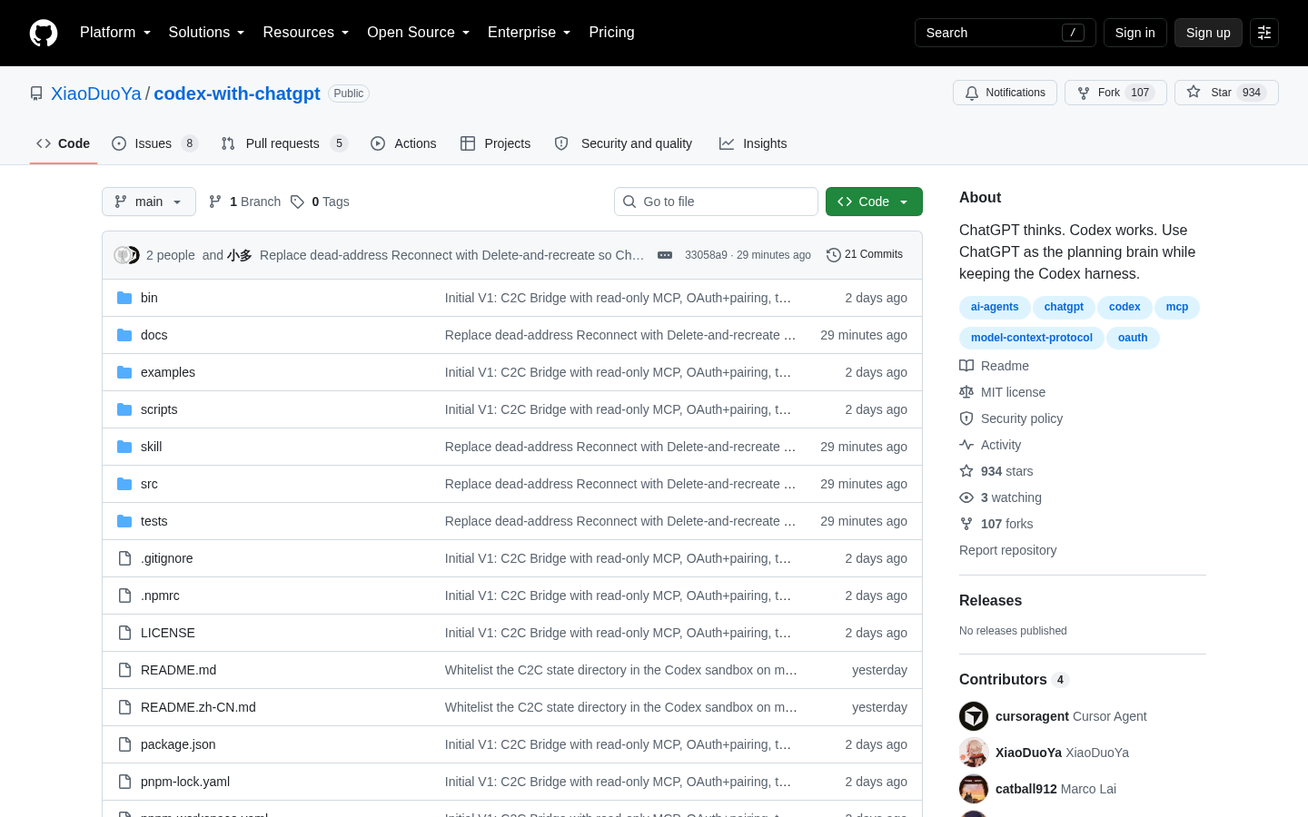Click the repository book icon beside XiaoDuoYa
This screenshot has width=1308, height=817.
click(36, 94)
